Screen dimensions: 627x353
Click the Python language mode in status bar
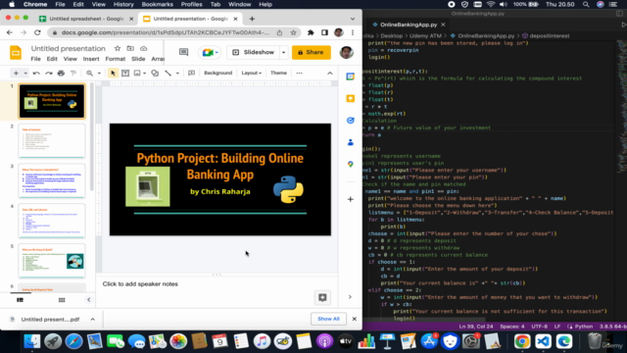(584, 327)
